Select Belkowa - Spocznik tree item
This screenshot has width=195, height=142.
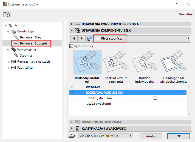pos(34,43)
